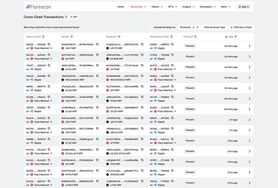Expand the NFTs menu
278x188 pixels.
pyautogui.click(x=173, y=7)
